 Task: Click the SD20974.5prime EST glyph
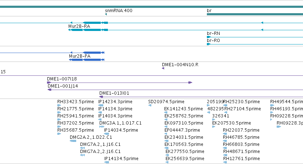click(150, 105)
